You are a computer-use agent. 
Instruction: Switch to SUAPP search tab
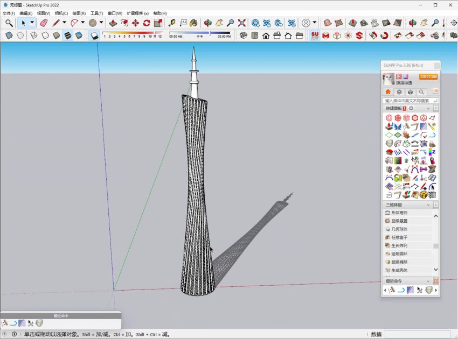[x=421, y=92]
